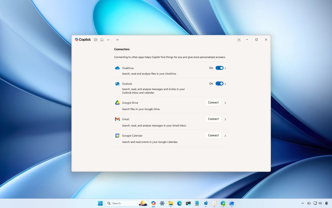332x208 pixels.
Task: Go to Copilot home using the house icon
Action: coord(102,40)
